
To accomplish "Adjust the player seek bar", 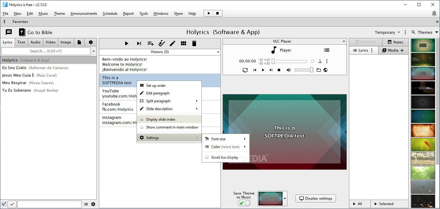I will click(x=289, y=61).
